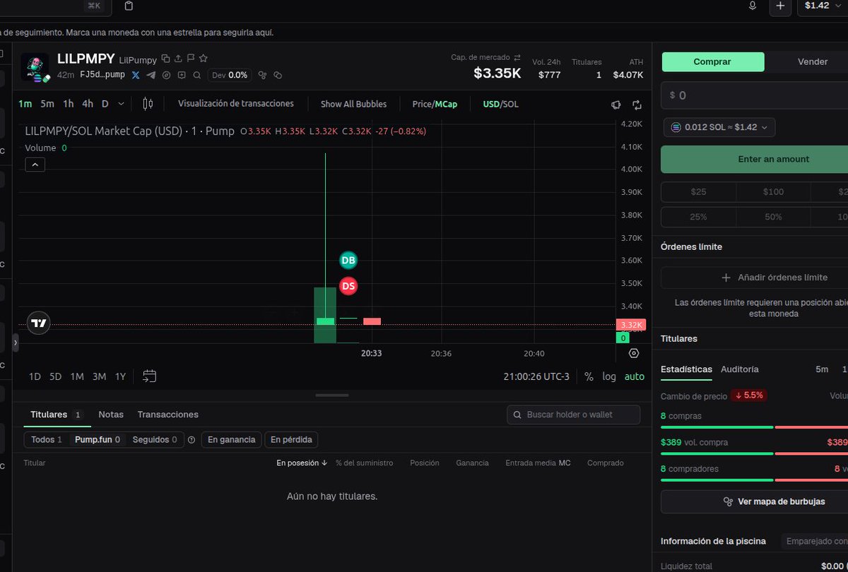Open the 21:00:26 UTC-3 timezone menu
Screen dimensions: 848x572
536,376
